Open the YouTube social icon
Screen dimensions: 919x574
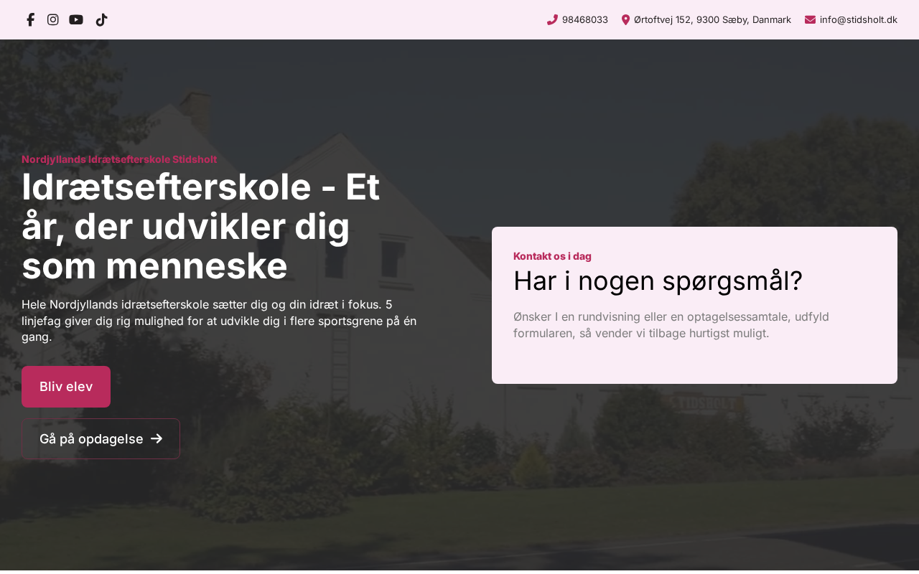[x=76, y=19]
